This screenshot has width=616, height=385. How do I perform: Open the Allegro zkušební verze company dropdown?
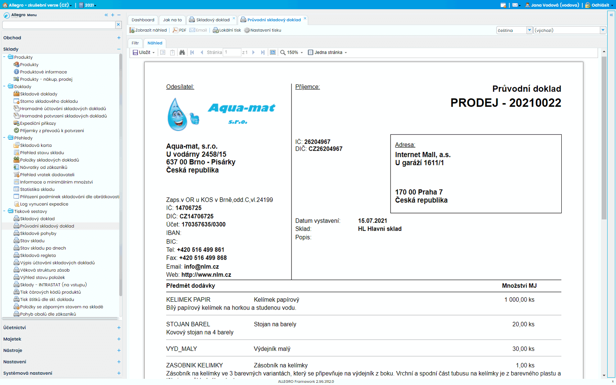point(37,5)
